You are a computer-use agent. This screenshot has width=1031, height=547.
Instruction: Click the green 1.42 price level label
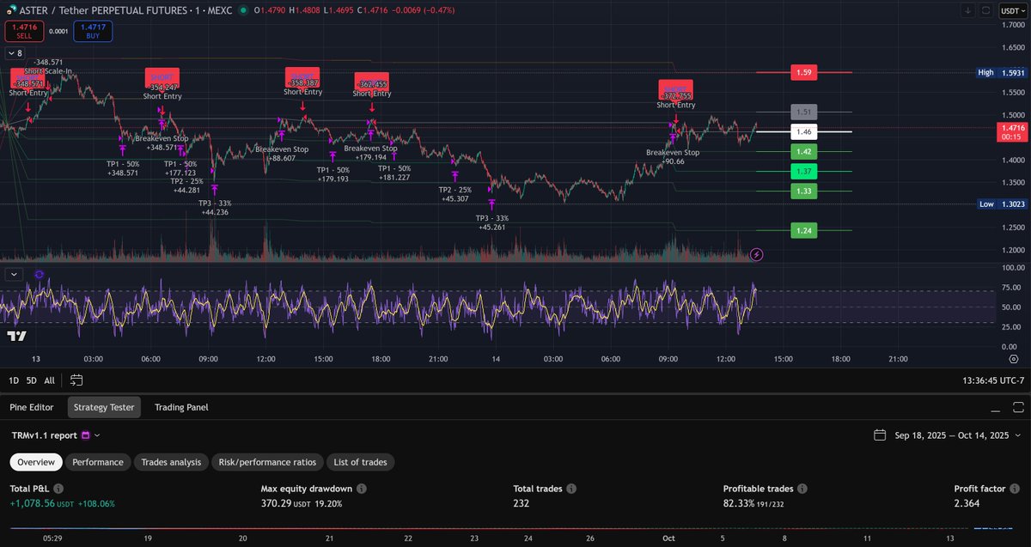coord(803,152)
